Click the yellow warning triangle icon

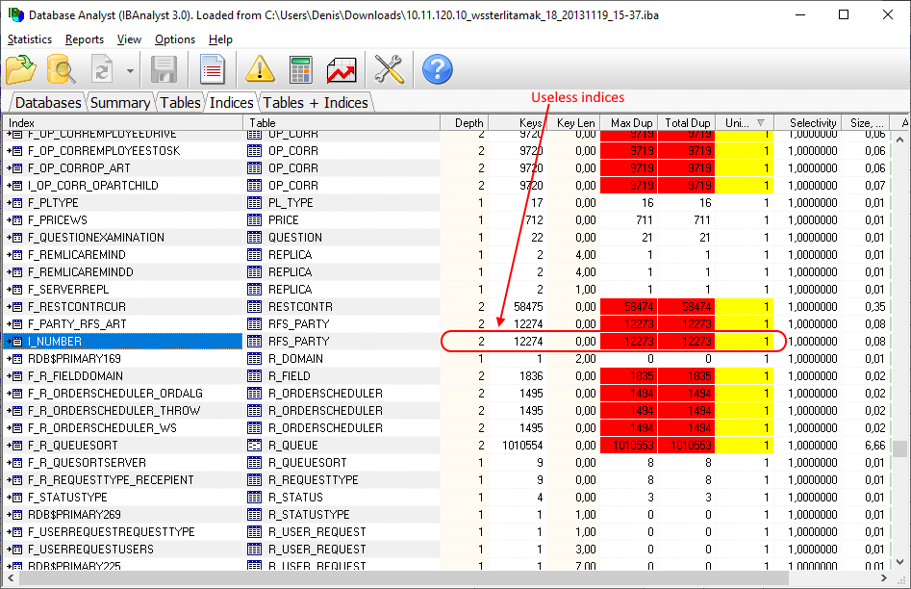(x=260, y=69)
